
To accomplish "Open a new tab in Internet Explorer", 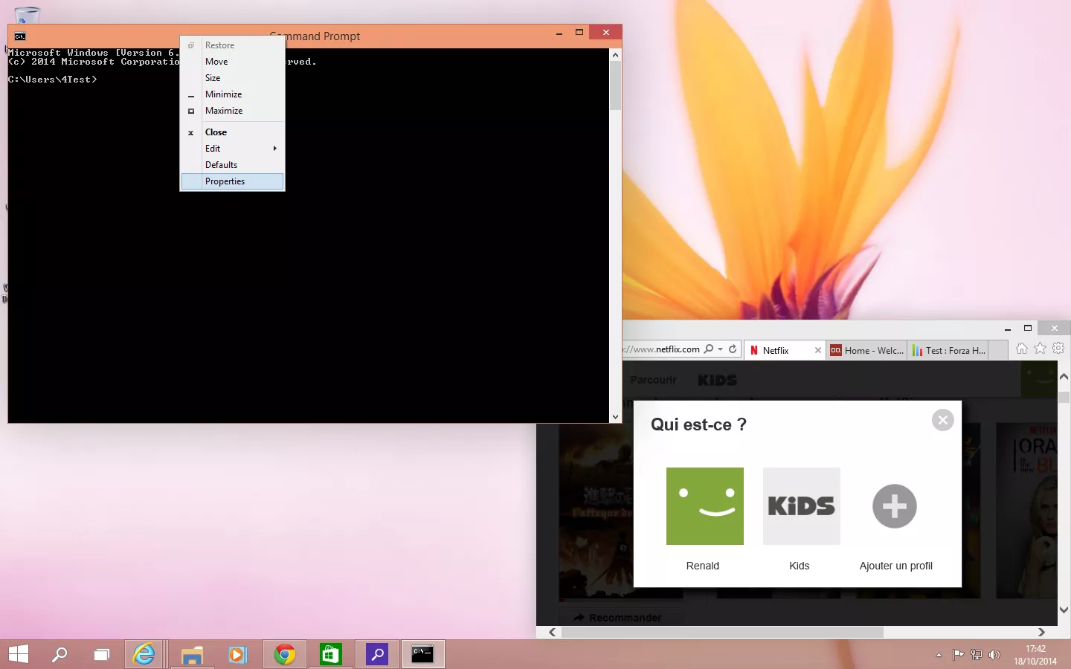I will (999, 350).
